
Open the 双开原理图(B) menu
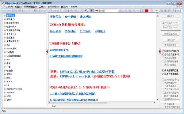(30, 7)
